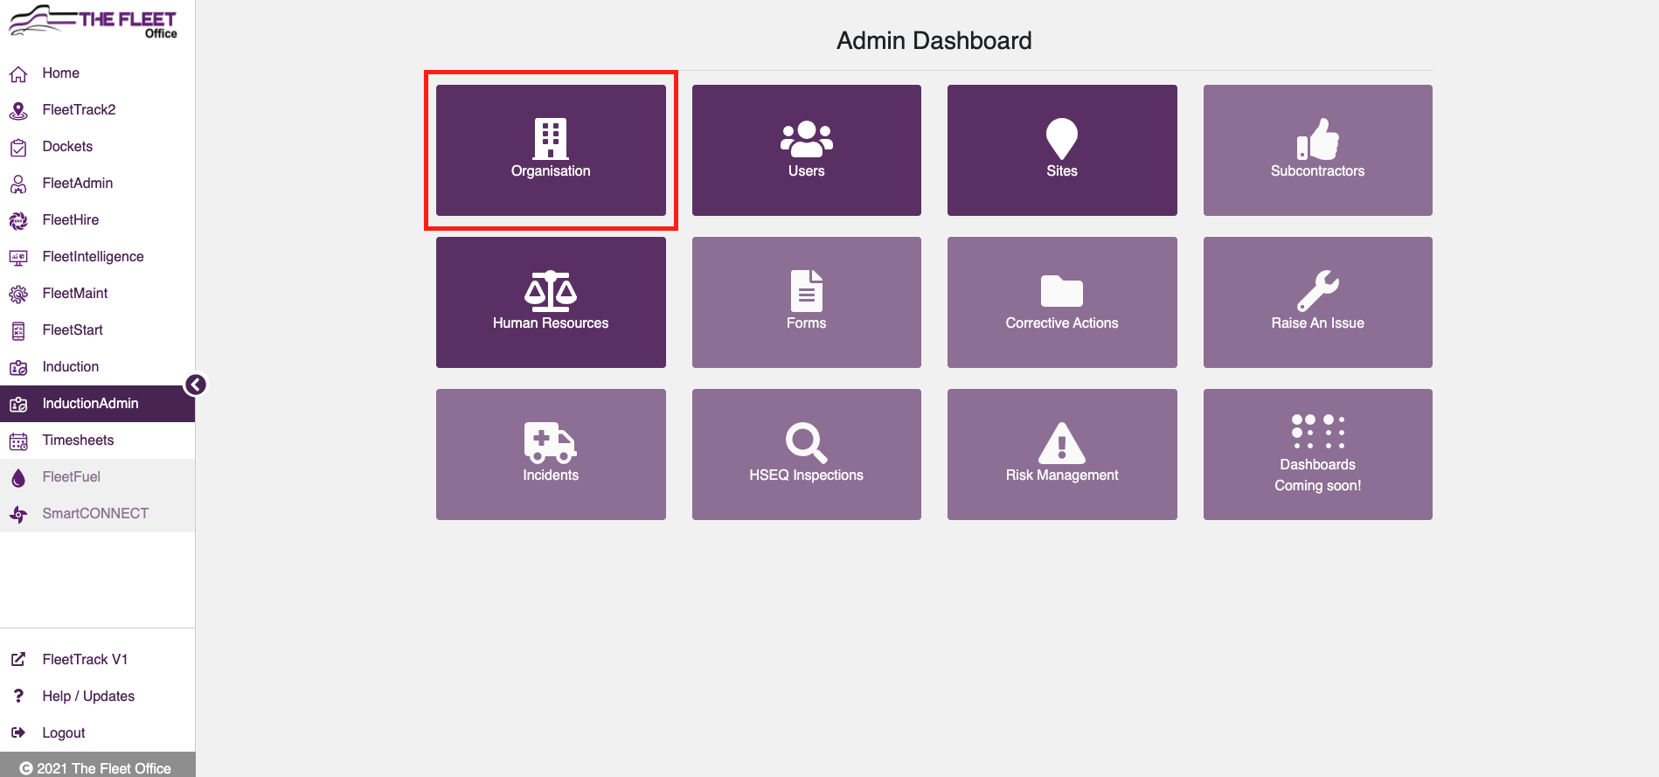Open Dockets from the sidebar

(x=97, y=147)
